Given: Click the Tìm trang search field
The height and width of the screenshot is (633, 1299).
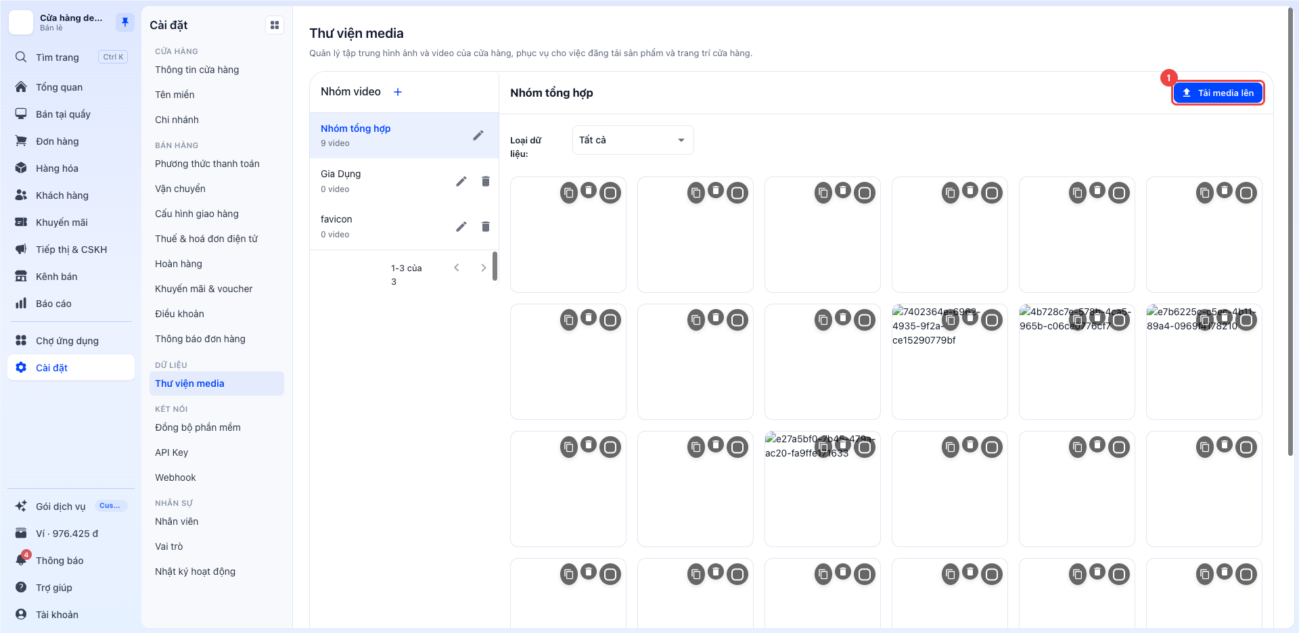Looking at the screenshot, I should click(x=71, y=57).
